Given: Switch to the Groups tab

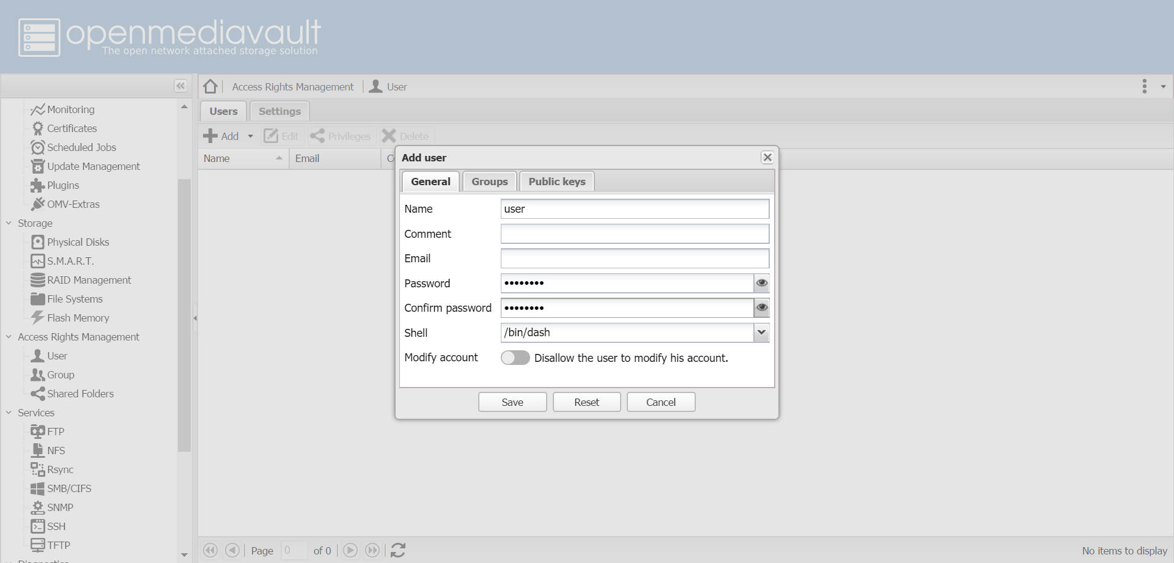Looking at the screenshot, I should (490, 182).
